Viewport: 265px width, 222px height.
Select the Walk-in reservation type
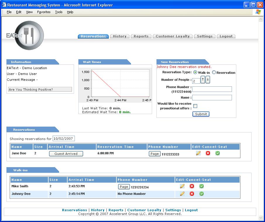[195, 72]
